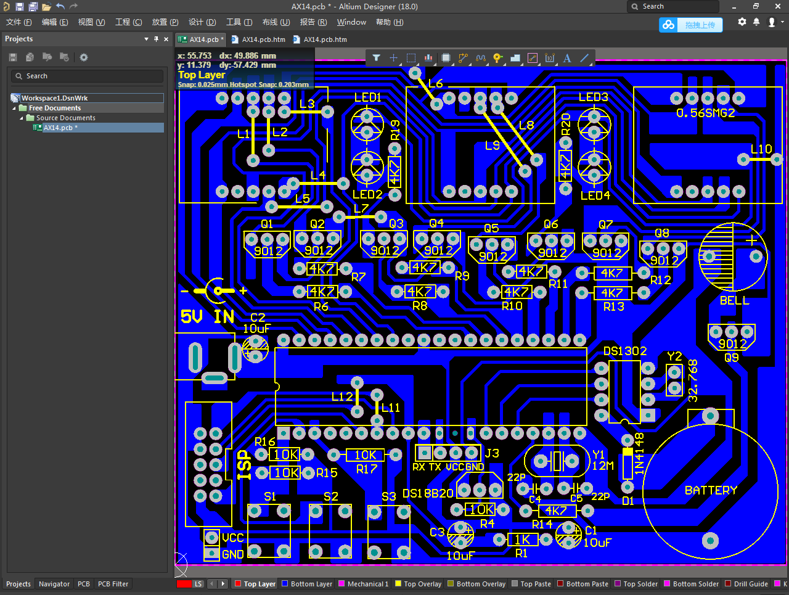Open Projects panel gear settings
Viewport: 789px width, 595px height.
coord(84,57)
